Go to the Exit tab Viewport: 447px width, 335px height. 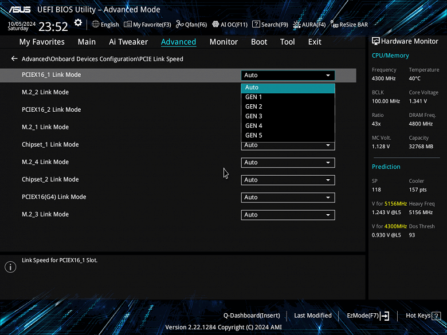(315, 42)
